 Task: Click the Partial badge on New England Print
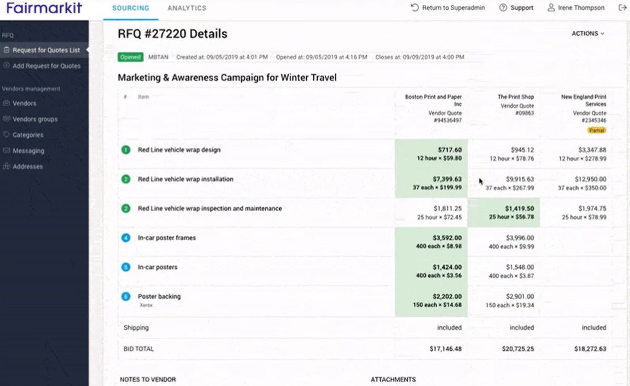coord(597,130)
